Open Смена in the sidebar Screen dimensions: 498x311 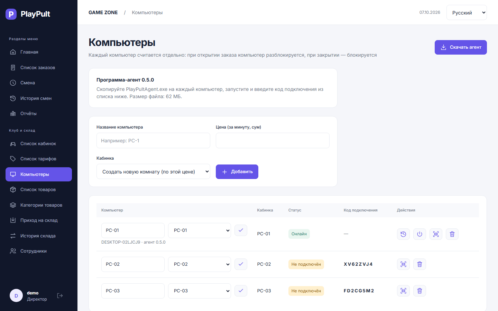(x=39, y=83)
